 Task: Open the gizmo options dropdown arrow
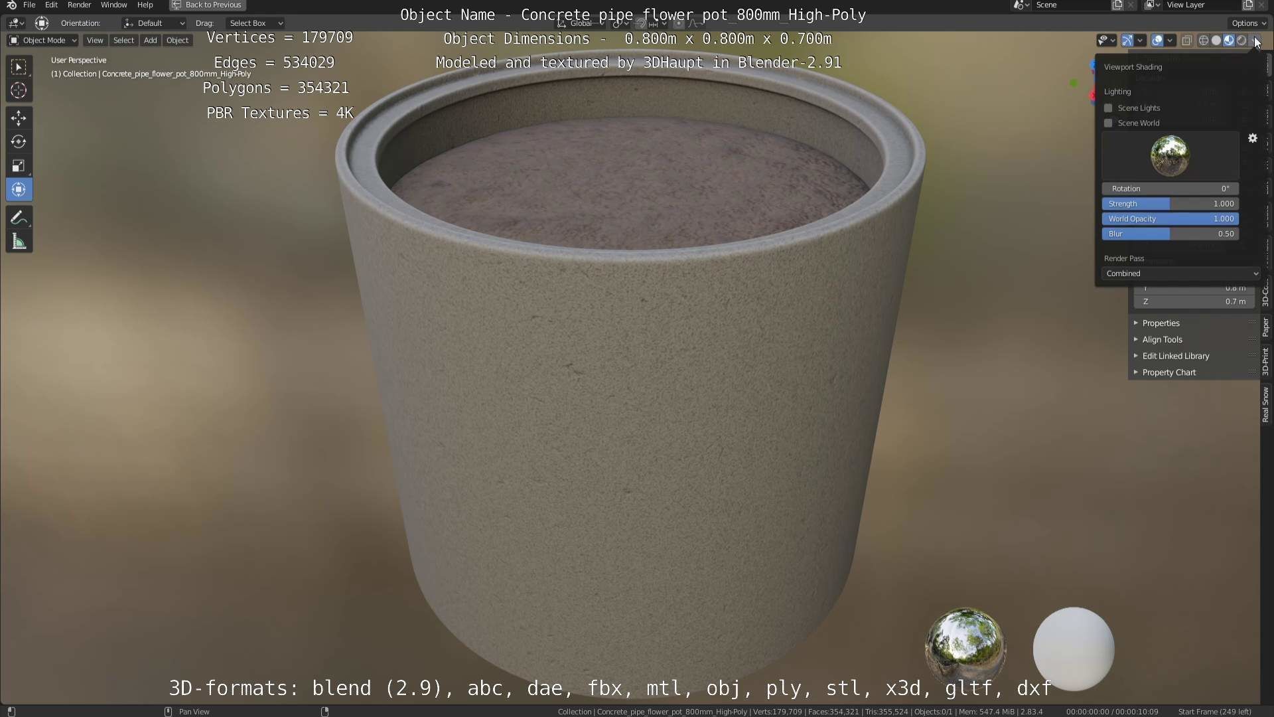click(x=1139, y=40)
